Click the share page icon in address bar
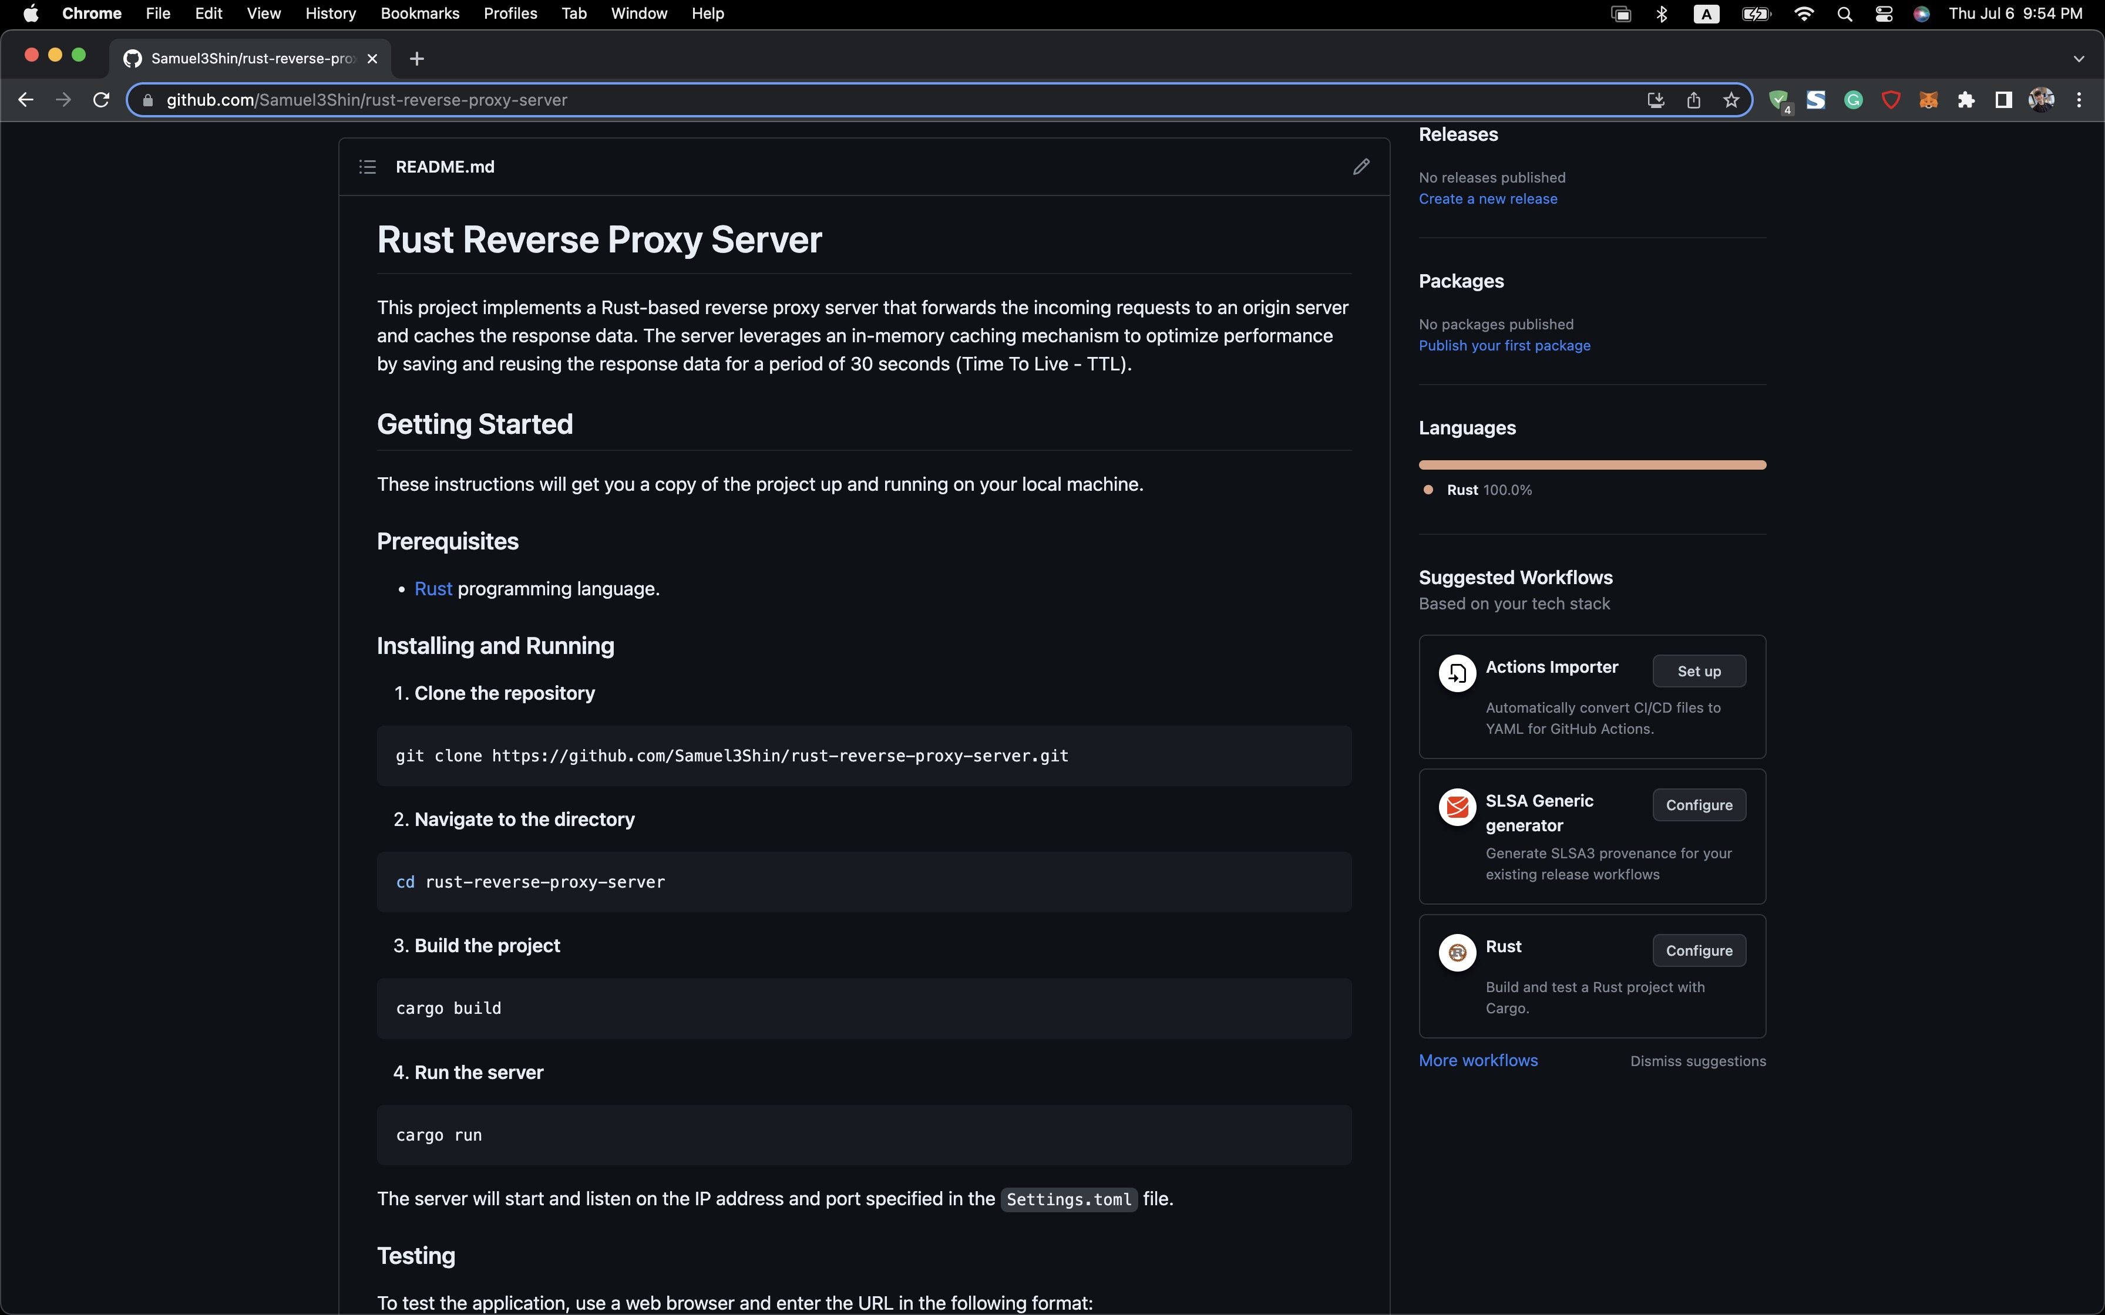 tap(1693, 100)
